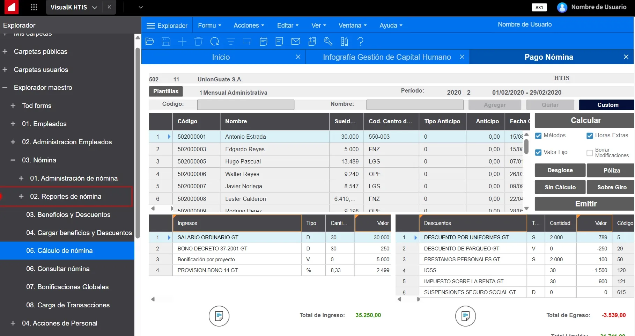Switch to the Inicio tab
This screenshot has width=635, height=336.
click(x=221, y=57)
